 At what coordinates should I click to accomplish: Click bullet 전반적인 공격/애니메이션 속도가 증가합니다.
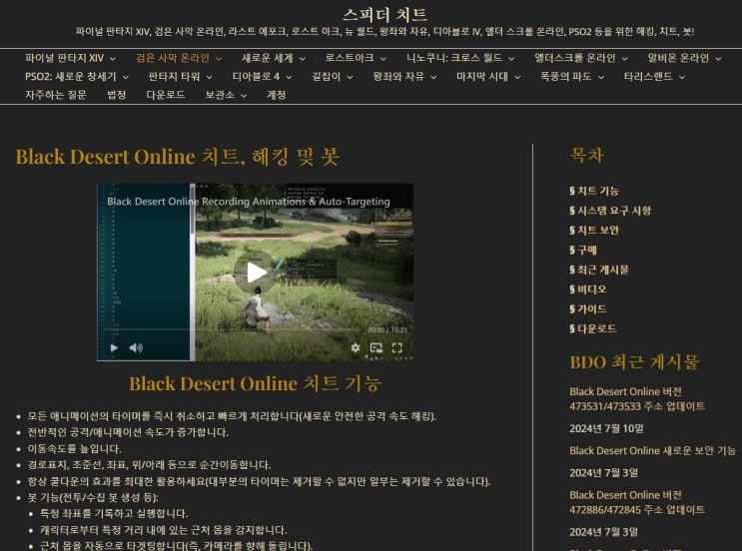point(128,432)
